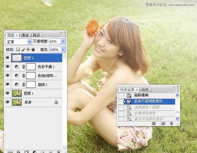Set history brush source for 高斯模糊
This screenshot has height=153, width=197.
[121, 95]
